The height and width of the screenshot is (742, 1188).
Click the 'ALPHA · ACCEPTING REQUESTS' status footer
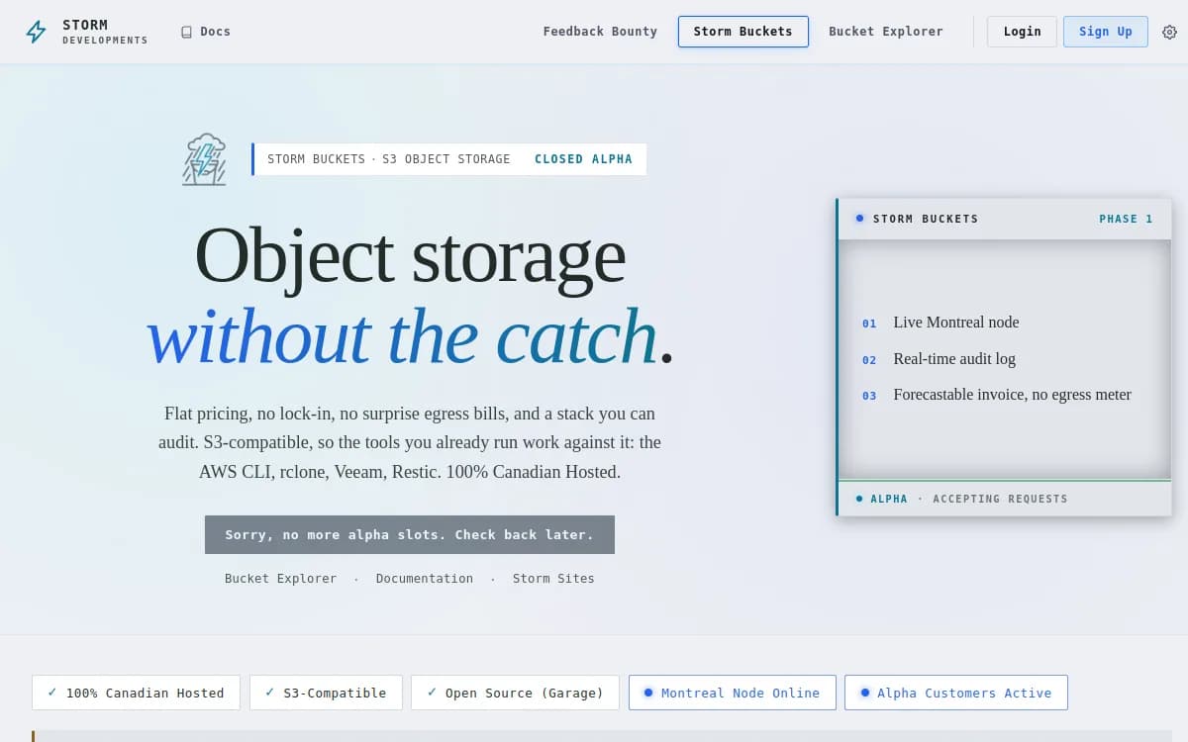[x=1005, y=499]
